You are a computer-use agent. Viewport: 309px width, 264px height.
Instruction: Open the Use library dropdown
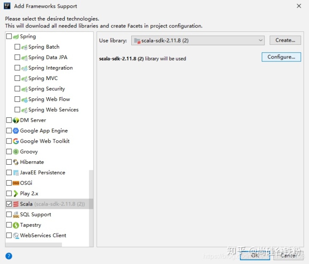click(x=198, y=40)
